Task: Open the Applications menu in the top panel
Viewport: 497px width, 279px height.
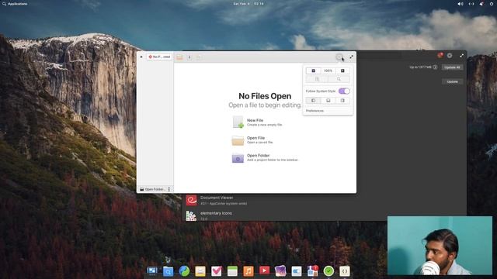Action: pos(15,4)
